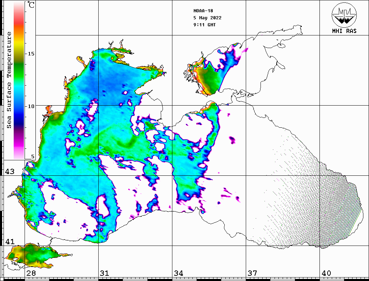
Task: Click longitude label 28
Action: tap(31, 273)
